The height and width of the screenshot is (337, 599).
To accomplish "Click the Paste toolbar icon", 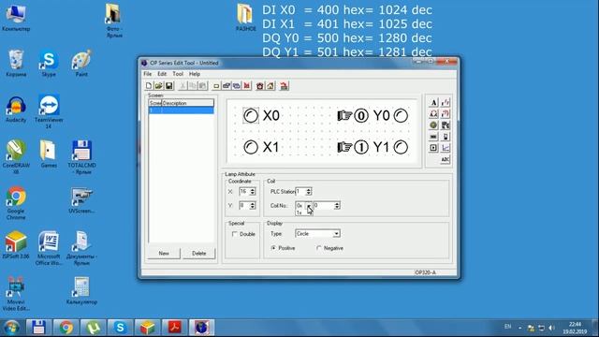I will click(202, 85).
